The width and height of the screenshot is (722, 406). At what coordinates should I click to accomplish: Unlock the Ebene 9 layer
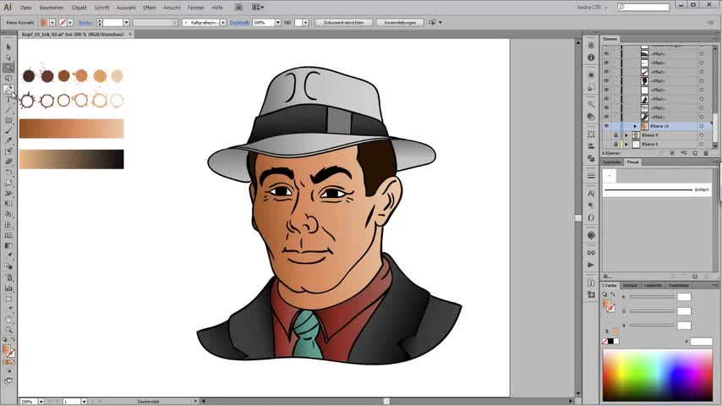click(x=615, y=135)
